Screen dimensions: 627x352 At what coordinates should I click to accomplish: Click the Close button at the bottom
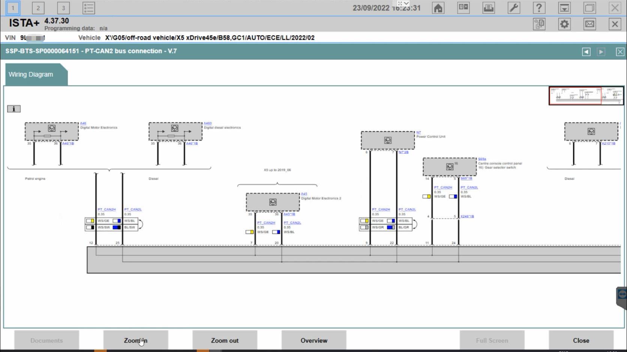click(581, 340)
